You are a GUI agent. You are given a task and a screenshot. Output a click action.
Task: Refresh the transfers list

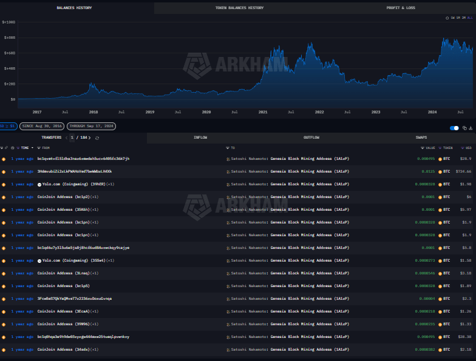click(97, 137)
